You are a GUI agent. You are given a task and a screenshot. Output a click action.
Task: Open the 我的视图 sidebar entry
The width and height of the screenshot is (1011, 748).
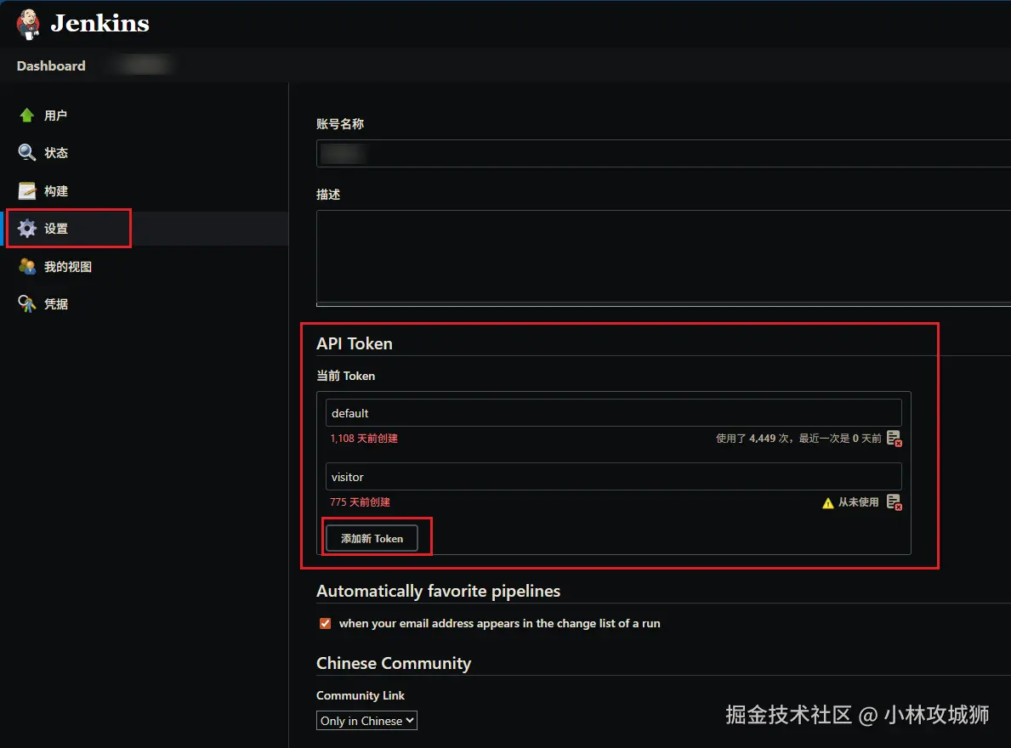click(x=68, y=266)
